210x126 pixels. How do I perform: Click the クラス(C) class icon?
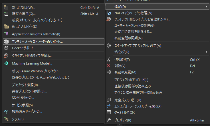click(6, 119)
